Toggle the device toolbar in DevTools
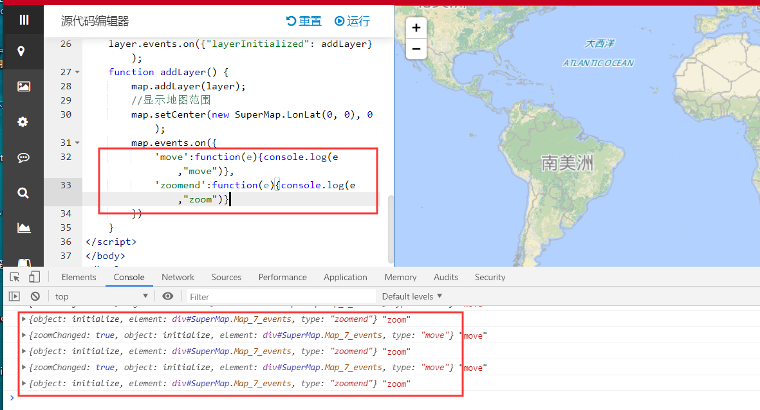 point(34,277)
